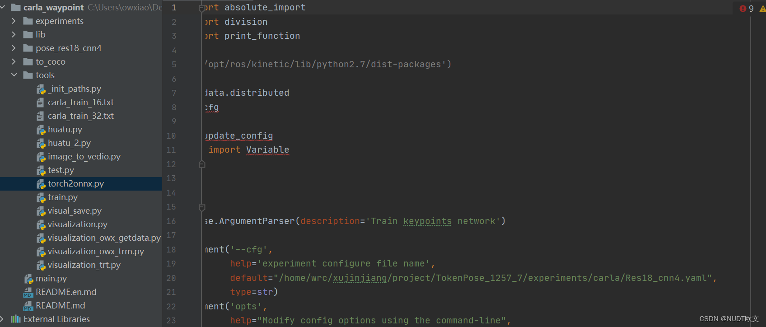Collapse the tools folder arrow
This screenshot has height=327, width=766.
14,75
